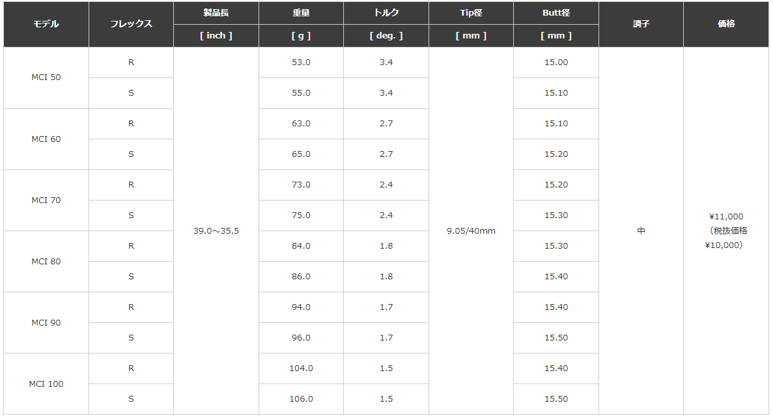Select the MCI 90 model cell
773x418 pixels.
point(46,322)
